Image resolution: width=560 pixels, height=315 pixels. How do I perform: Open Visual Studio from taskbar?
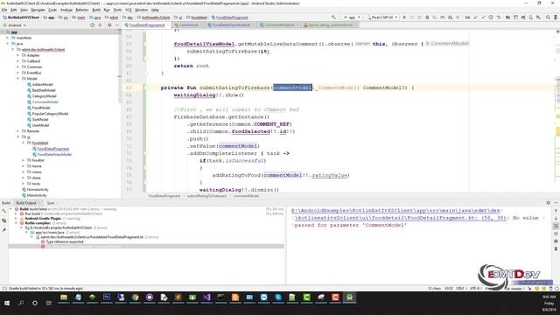click(x=206, y=297)
